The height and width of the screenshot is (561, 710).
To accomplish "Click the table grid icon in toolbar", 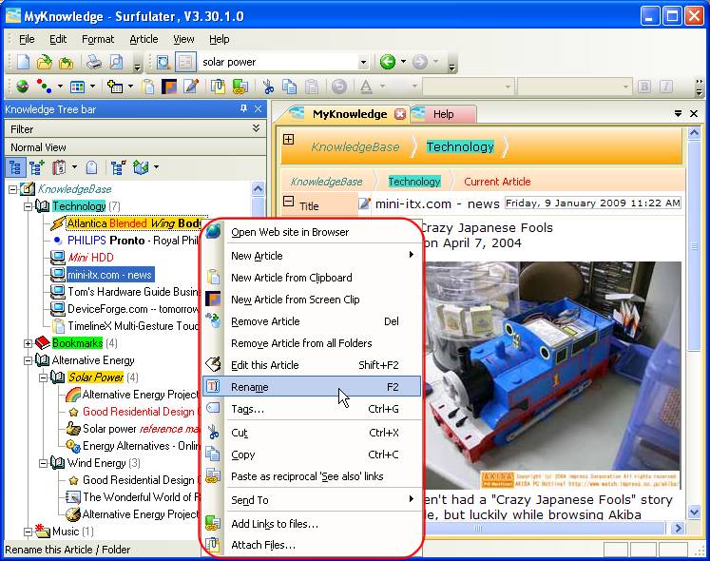I will 77,87.
